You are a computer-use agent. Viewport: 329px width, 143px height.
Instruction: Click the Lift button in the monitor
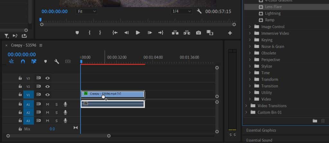tap(175, 33)
